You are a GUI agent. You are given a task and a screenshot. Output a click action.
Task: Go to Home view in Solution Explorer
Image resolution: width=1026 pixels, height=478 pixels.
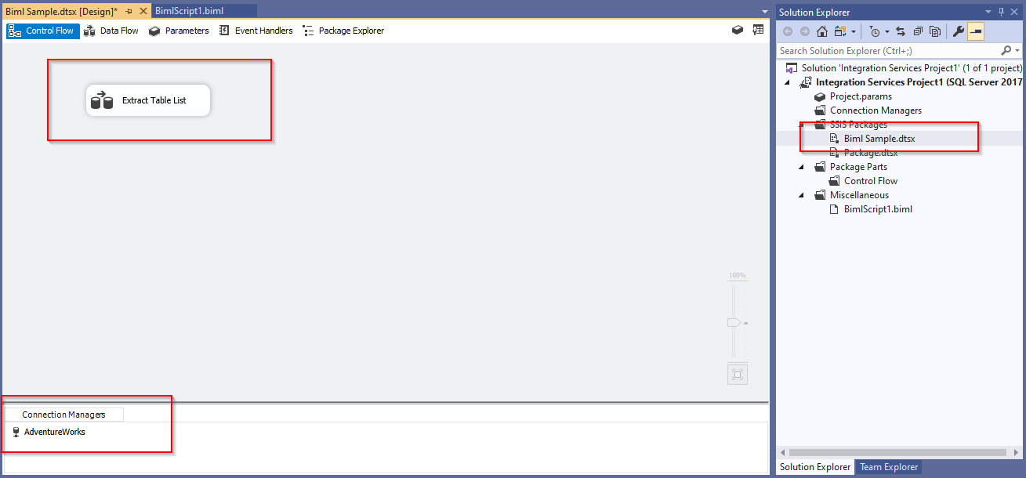point(821,31)
